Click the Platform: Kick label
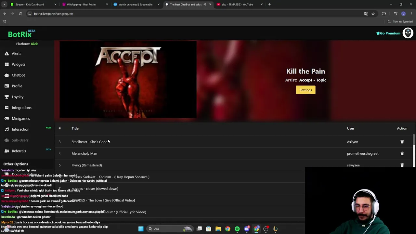This screenshot has height=234, width=416. click(27, 44)
